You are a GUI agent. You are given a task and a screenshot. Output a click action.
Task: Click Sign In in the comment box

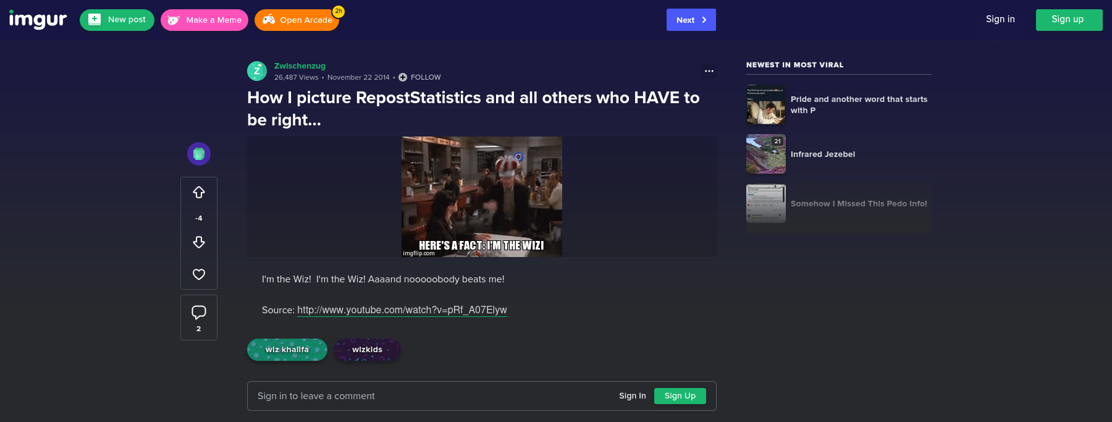(633, 396)
